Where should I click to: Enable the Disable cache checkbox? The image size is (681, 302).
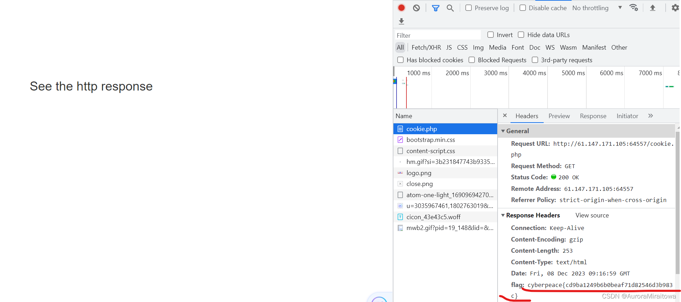click(x=523, y=8)
